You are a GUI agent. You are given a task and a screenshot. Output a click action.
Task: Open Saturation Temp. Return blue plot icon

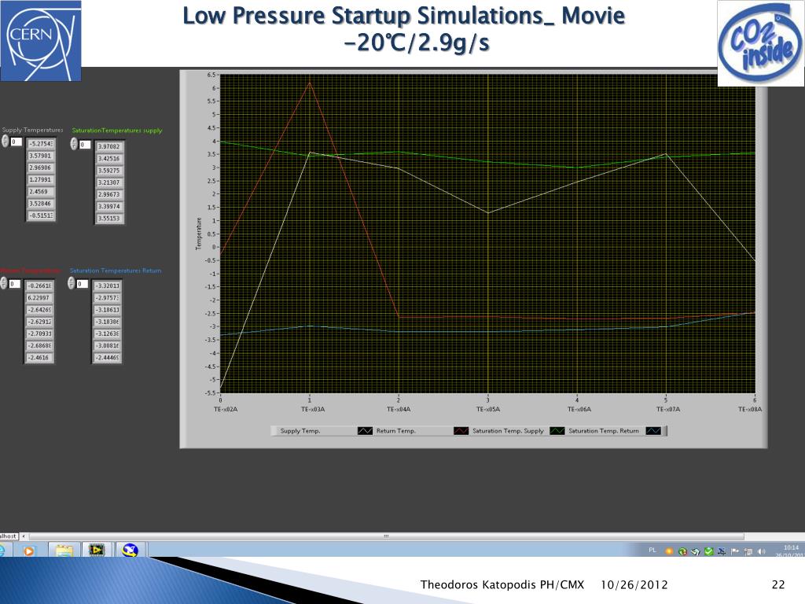653,431
